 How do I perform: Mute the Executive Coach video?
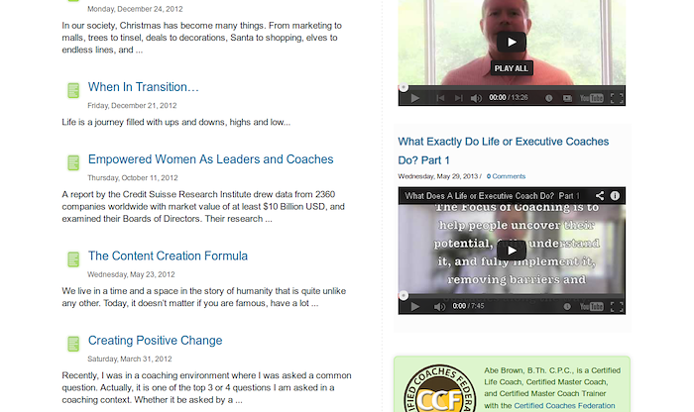click(x=439, y=306)
